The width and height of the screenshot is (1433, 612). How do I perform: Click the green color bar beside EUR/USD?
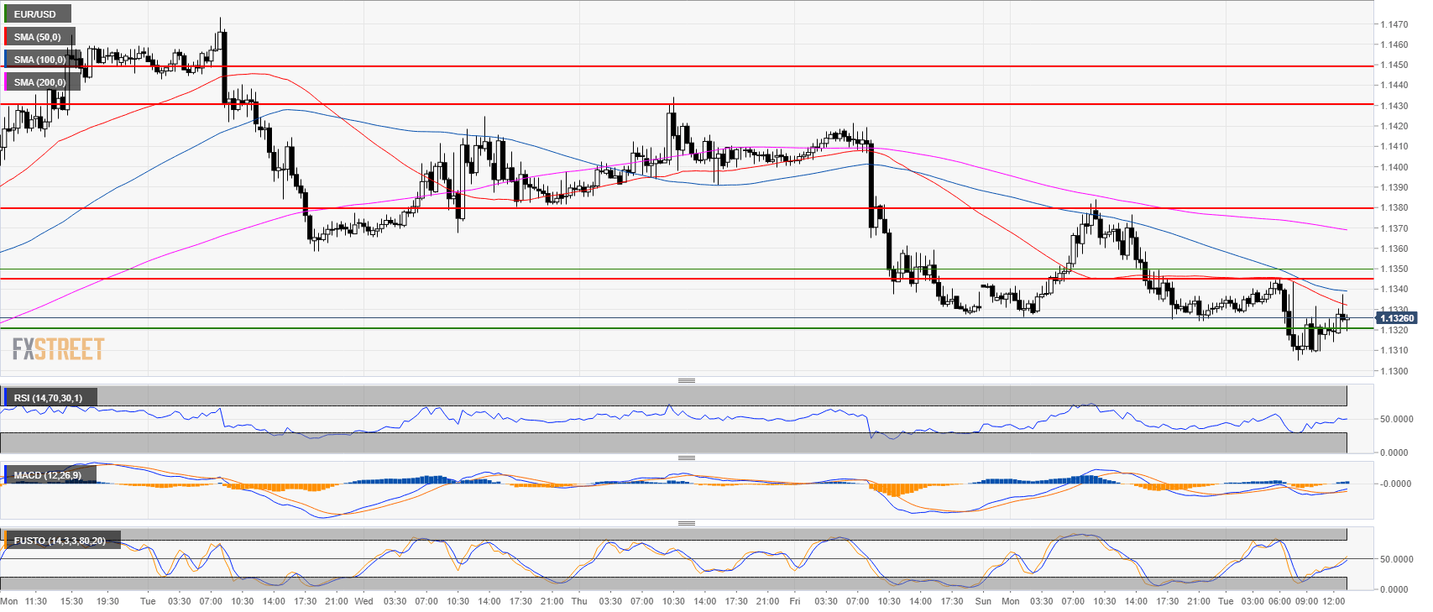point(5,14)
